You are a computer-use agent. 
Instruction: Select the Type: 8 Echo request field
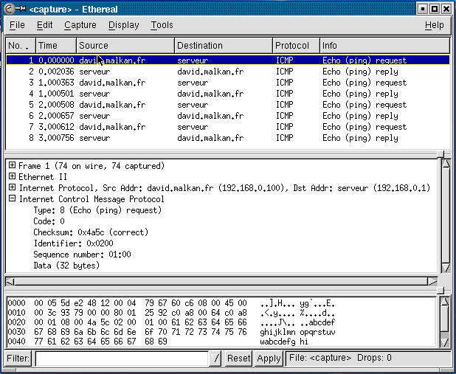click(97, 210)
